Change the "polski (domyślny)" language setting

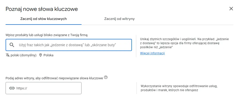tap(23, 55)
